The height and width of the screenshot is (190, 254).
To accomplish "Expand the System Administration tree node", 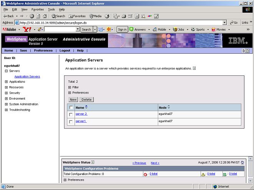I will point(6,104).
